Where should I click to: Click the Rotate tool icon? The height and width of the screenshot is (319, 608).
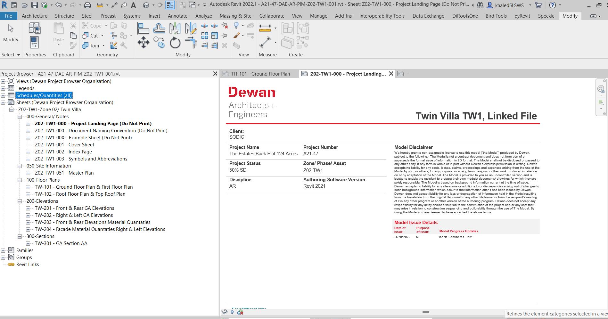175,43
